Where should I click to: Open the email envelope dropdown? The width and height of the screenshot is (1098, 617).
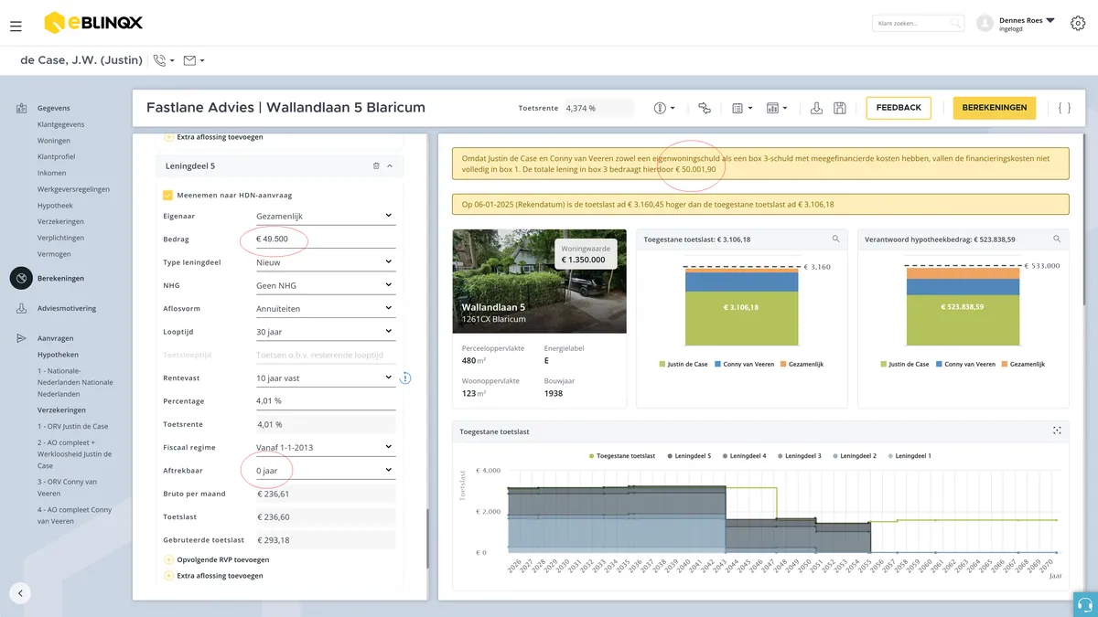[193, 60]
